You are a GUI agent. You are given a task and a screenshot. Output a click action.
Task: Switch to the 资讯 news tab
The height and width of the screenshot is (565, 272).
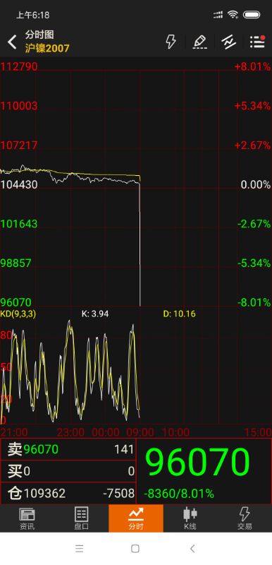27,518
